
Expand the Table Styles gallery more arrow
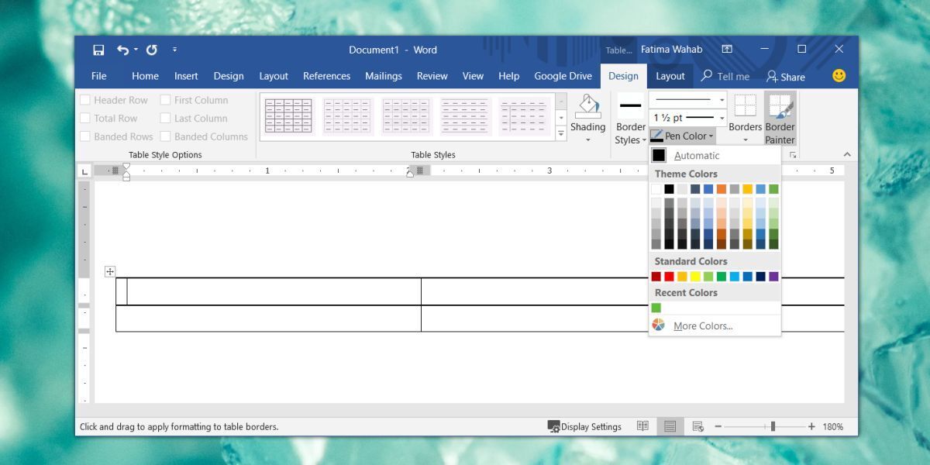pos(561,133)
